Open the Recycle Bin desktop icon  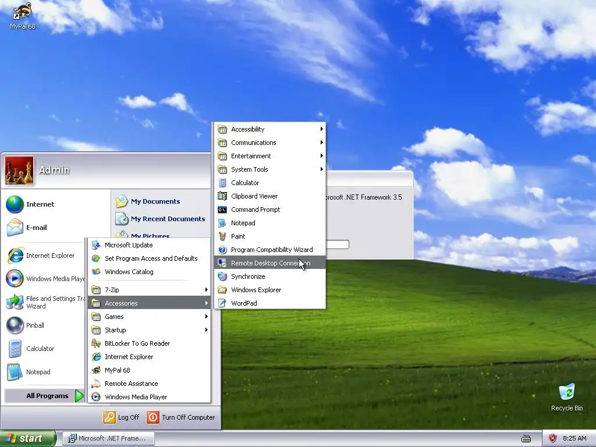(567, 392)
